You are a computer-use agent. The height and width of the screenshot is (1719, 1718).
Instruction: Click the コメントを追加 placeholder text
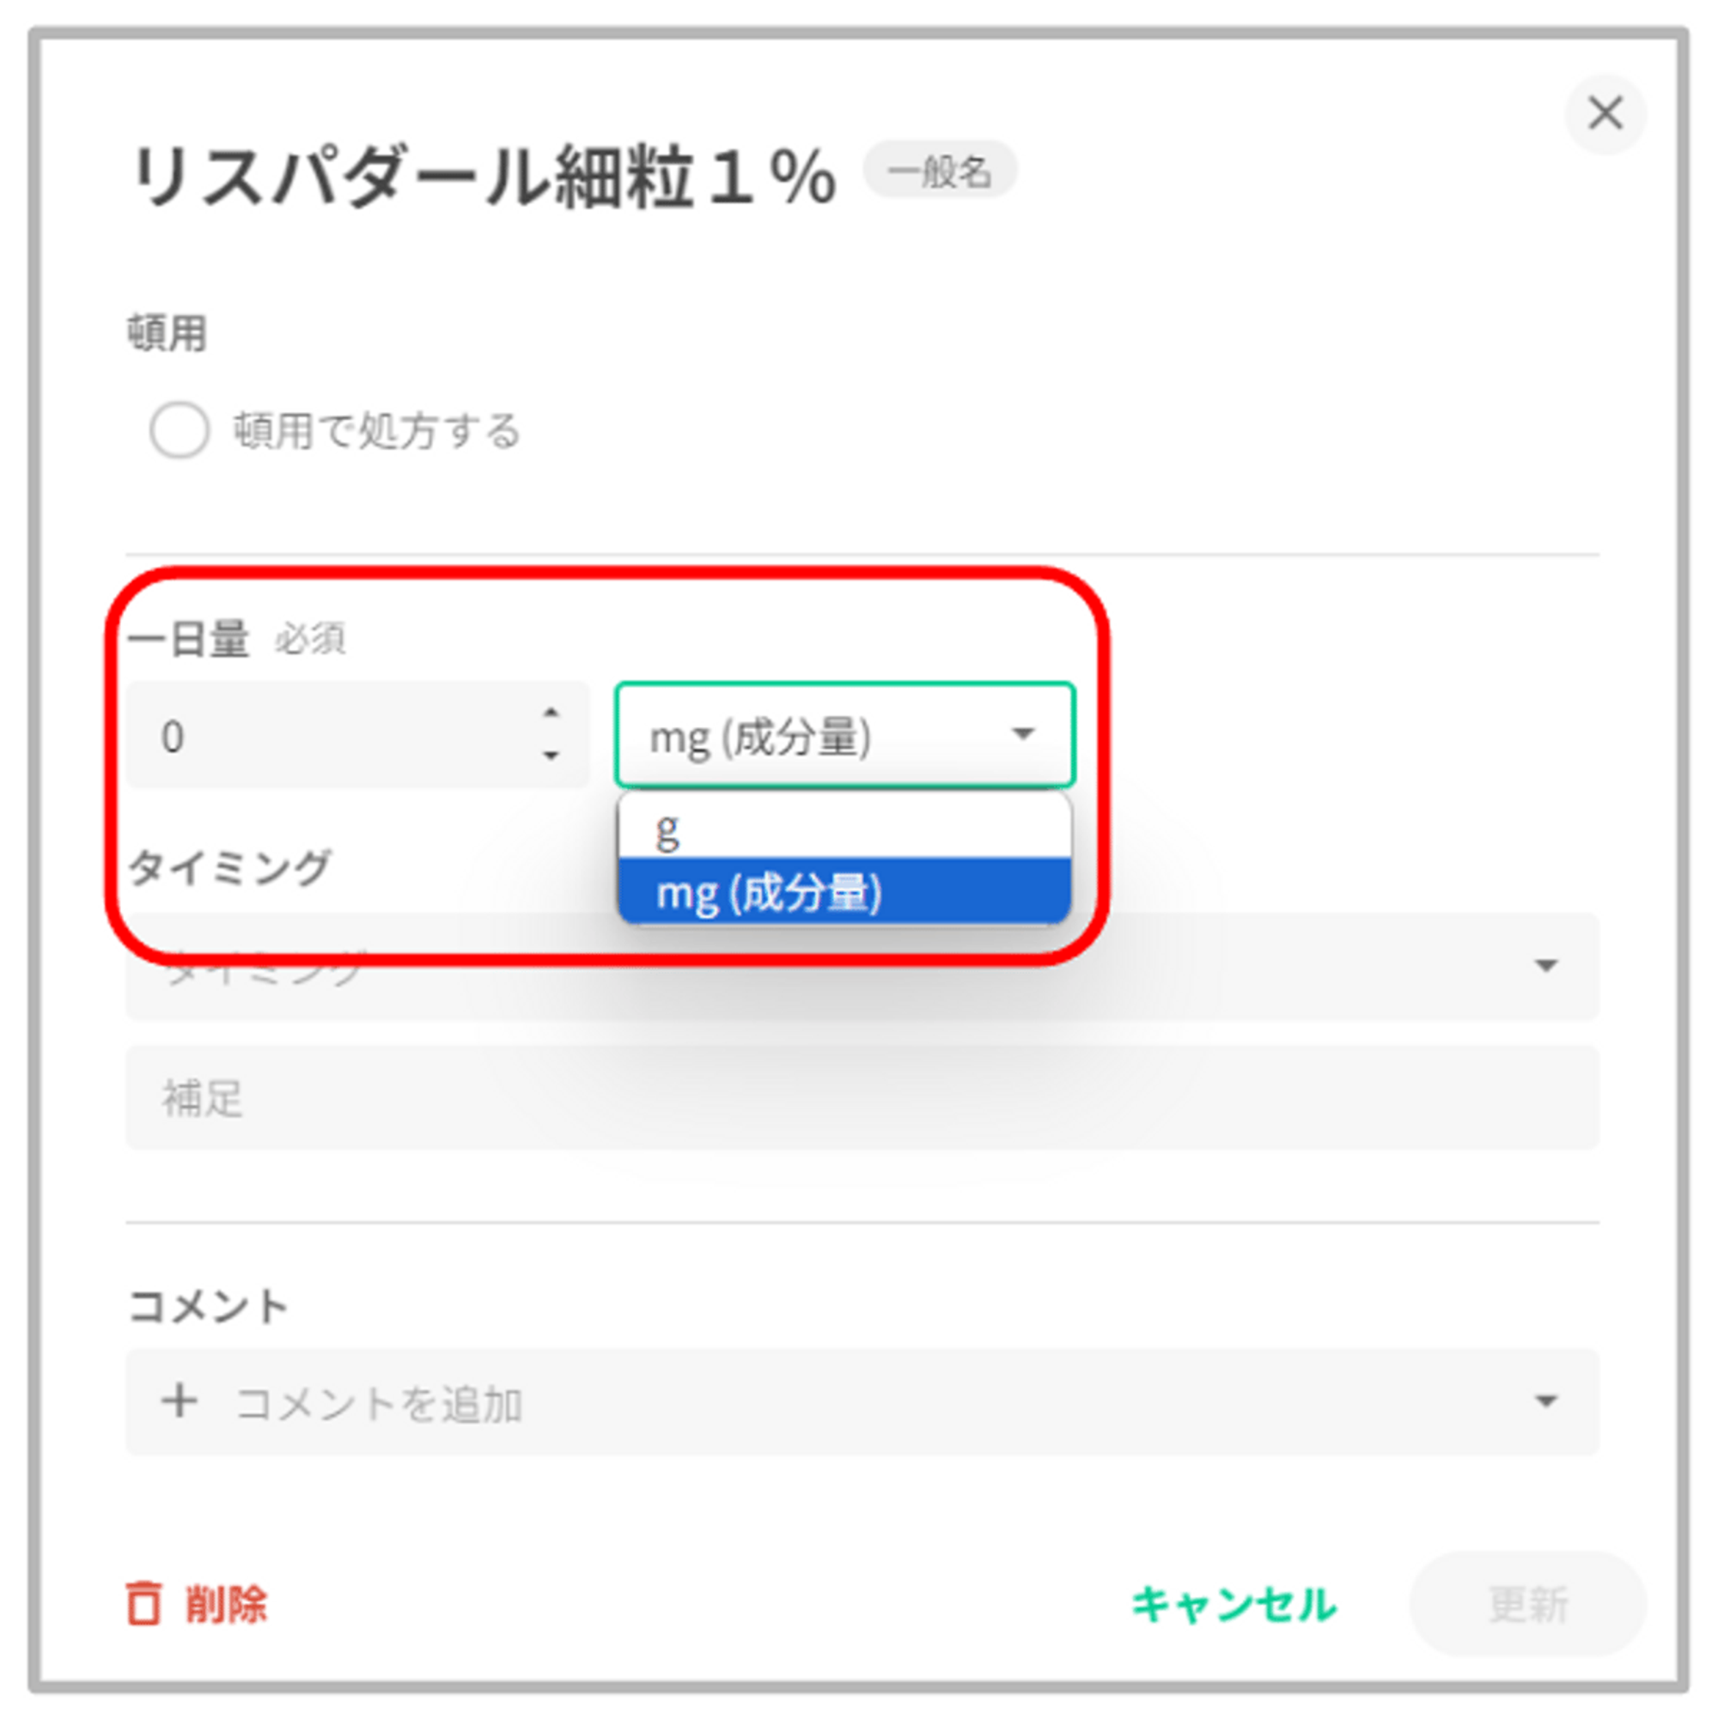point(378,1403)
